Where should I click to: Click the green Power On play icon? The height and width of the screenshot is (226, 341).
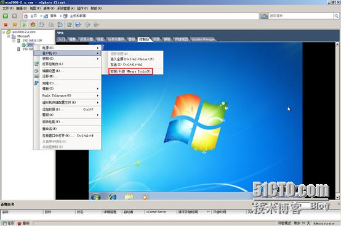(24, 25)
